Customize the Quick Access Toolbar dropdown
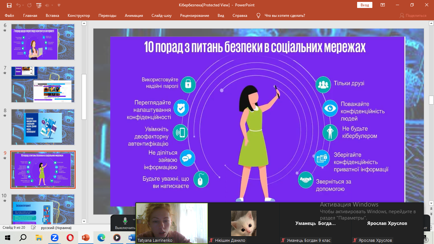 click(59, 5)
